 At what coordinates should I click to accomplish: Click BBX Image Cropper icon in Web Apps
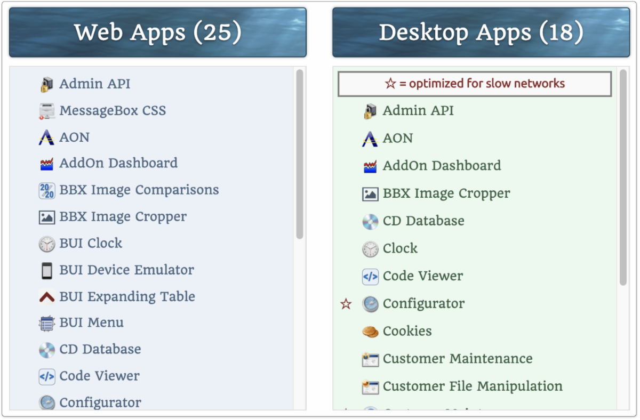click(x=47, y=217)
